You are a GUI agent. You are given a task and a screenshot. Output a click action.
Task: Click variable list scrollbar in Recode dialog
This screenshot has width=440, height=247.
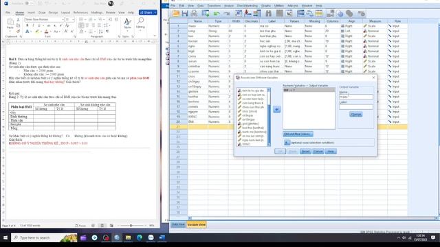(269, 117)
